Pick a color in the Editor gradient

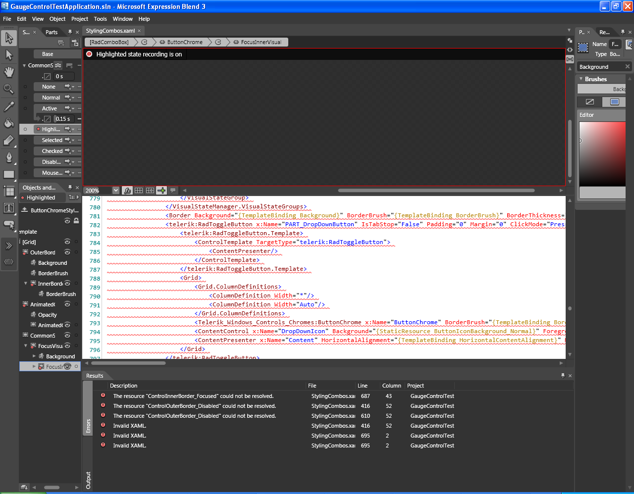pos(602,154)
